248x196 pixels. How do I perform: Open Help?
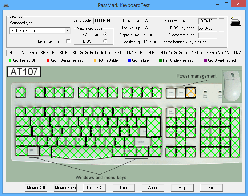click(182, 188)
